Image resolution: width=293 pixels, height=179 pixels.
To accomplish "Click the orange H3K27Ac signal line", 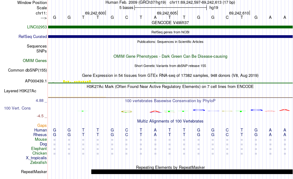I will pyautogui.click(x=77, y=97).
